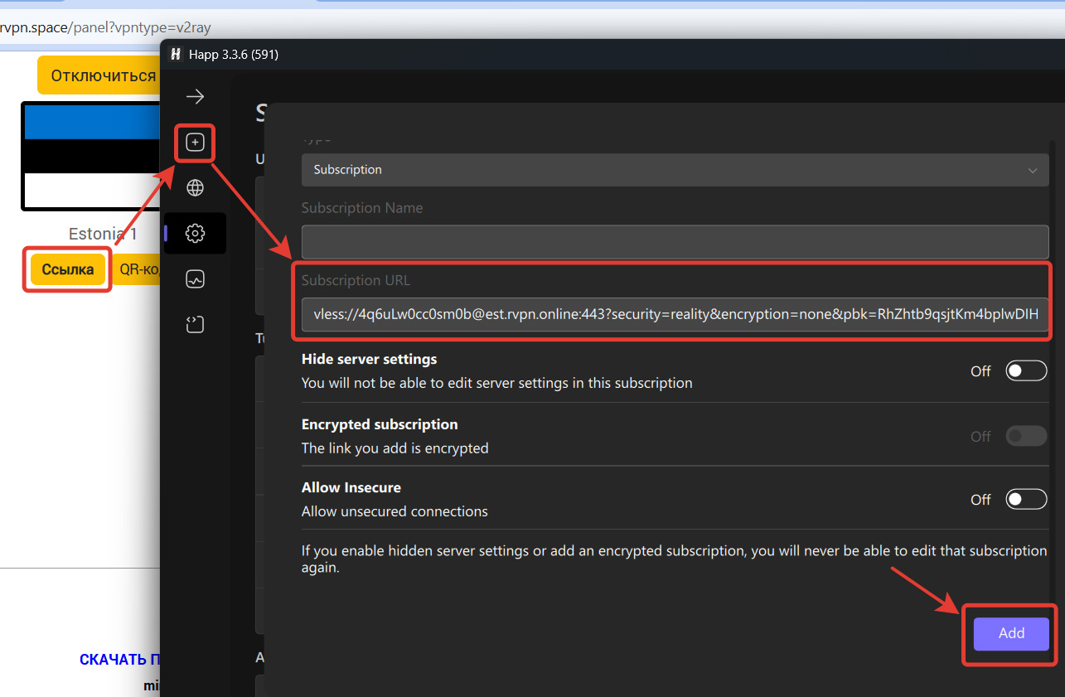Click the Hide server settings label
This screenshot has width=1065, height=697.
pyautogui.click(x=369, y=359)
